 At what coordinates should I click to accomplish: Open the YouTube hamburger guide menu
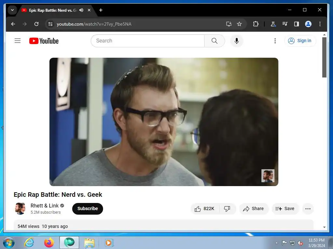[18, 41]
